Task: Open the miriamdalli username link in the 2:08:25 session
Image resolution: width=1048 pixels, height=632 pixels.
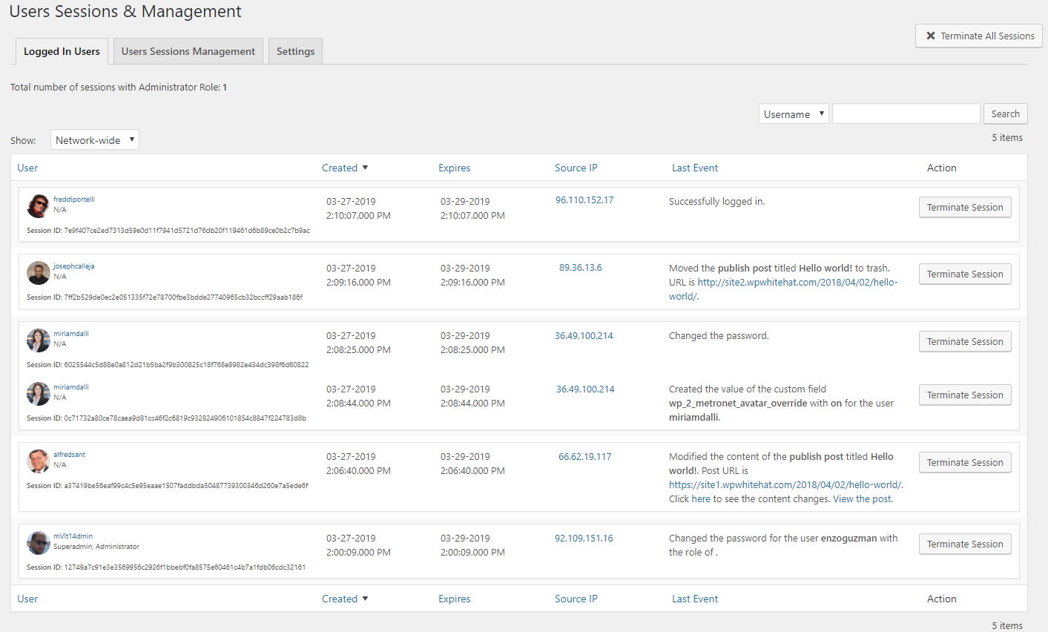Action: coord(70,334)
